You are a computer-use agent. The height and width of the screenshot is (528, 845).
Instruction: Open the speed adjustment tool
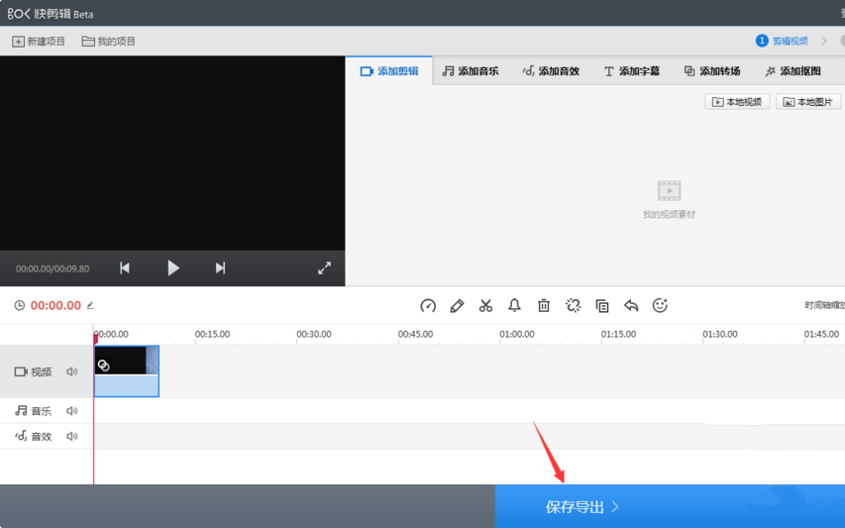(428, 306)
